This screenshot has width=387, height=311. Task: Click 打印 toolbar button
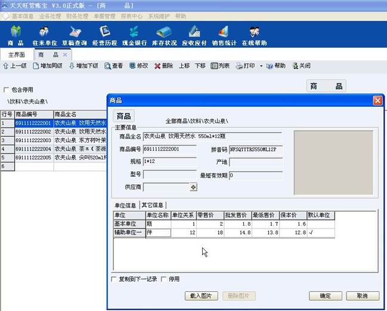pos(245,66)
